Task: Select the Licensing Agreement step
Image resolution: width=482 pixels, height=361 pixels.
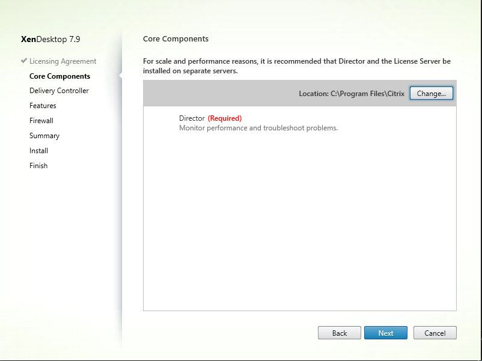Action: pyautogui.click(x=63, y=61)
